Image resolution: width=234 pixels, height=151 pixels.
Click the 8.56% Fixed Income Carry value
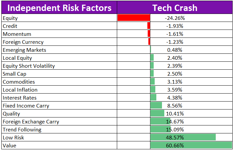tap(175, 106)
